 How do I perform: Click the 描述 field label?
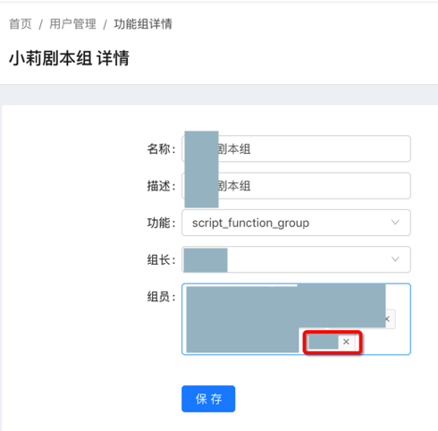[161, 186]
